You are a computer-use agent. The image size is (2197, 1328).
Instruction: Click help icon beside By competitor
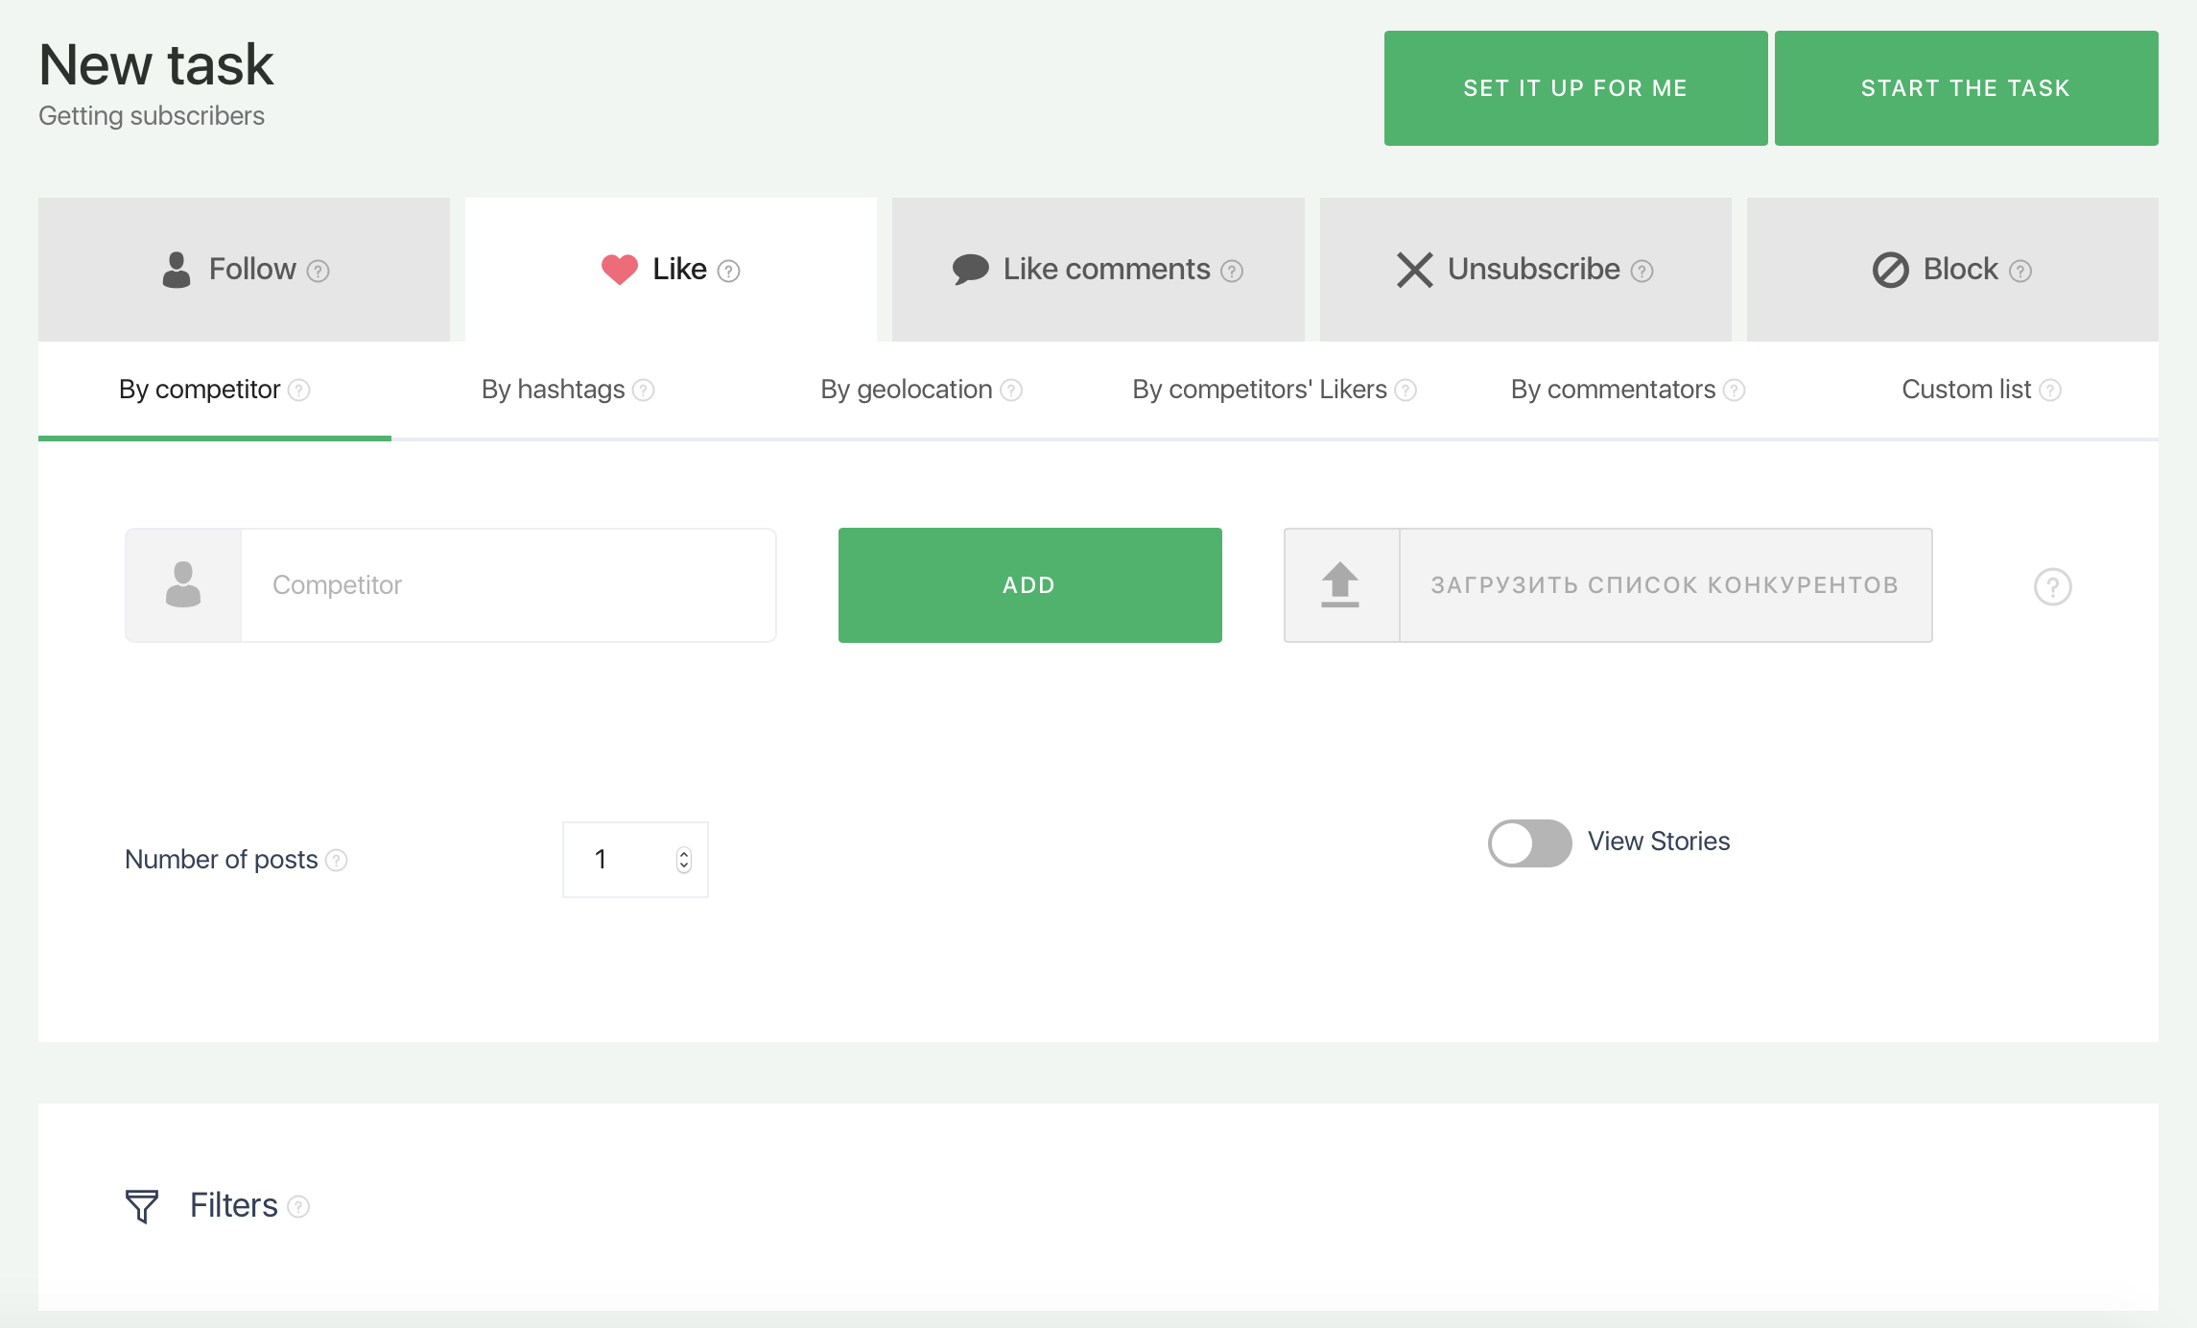coord(299,391)
